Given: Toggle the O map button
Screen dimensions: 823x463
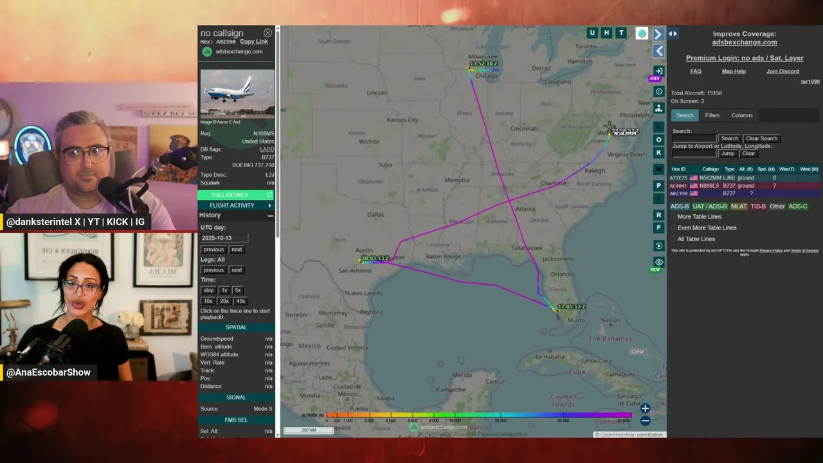Looking at the screenshot, I should click(x=658, y=140).
